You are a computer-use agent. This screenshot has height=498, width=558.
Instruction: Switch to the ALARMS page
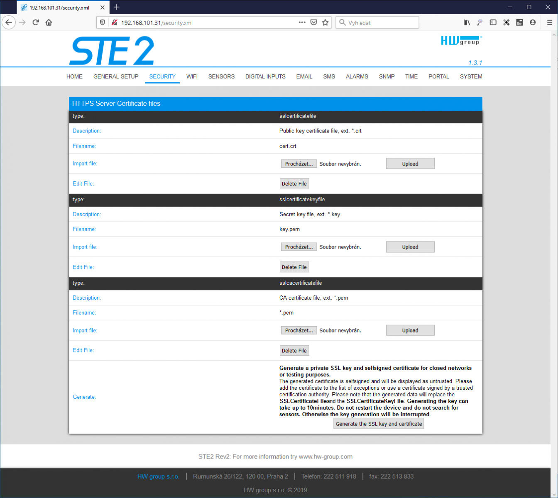tap(357, 76)
